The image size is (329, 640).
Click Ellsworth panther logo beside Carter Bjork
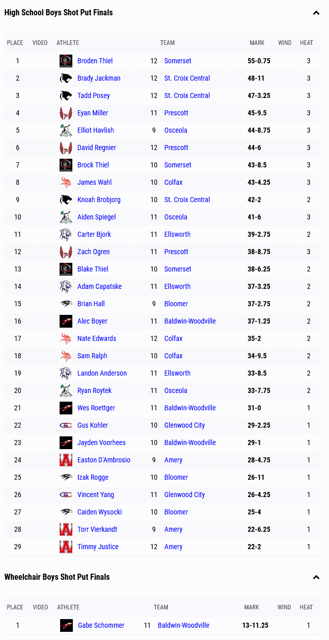pyautogui.click(x=66, y=234)
